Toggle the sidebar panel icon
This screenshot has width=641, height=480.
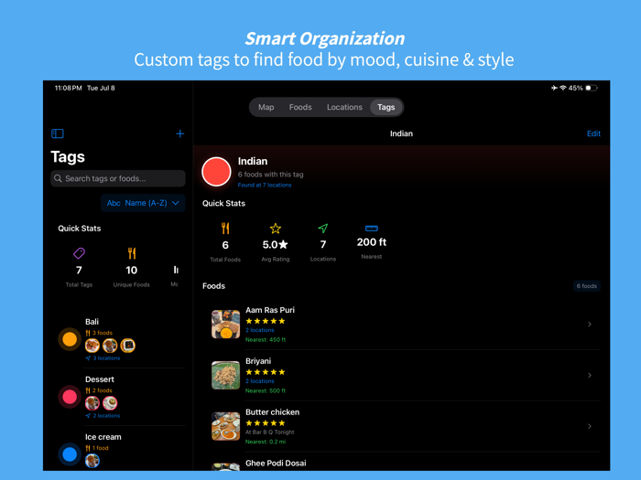click(x=57, y=133)
